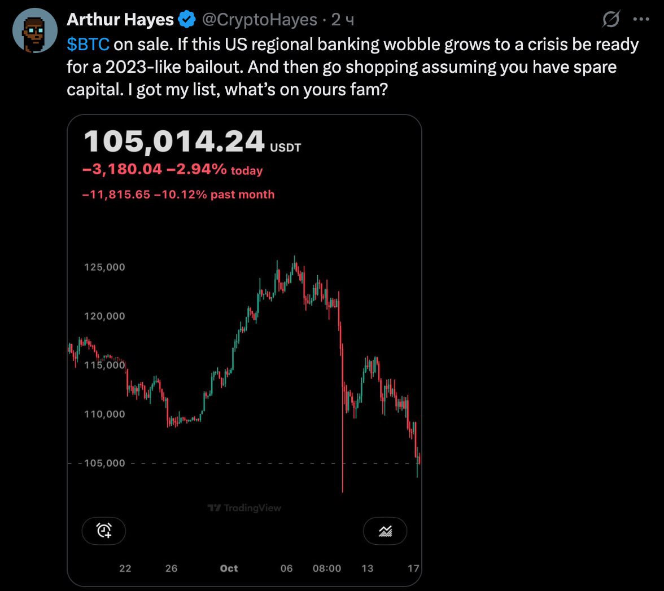Click the @CryptoHayes handle
Screen dimensions: 664x591
(259, 20)
